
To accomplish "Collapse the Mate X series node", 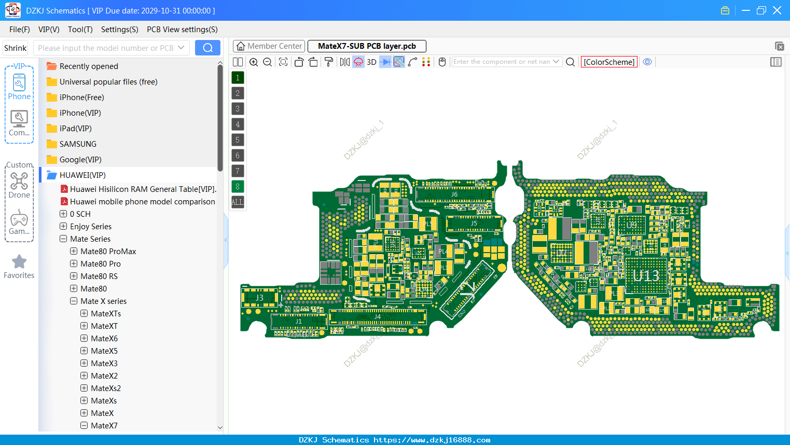I will (74, 301).
